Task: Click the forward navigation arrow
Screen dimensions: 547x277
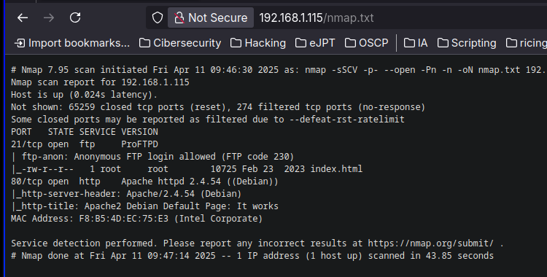Action: pos(49,17)
